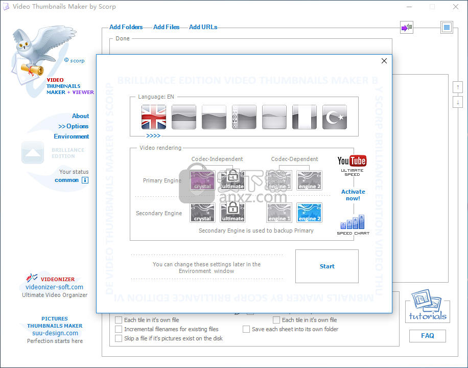This screenshot has height=368, width=468.
Task: Open the Speed Chart
Action: click(353, 225)
